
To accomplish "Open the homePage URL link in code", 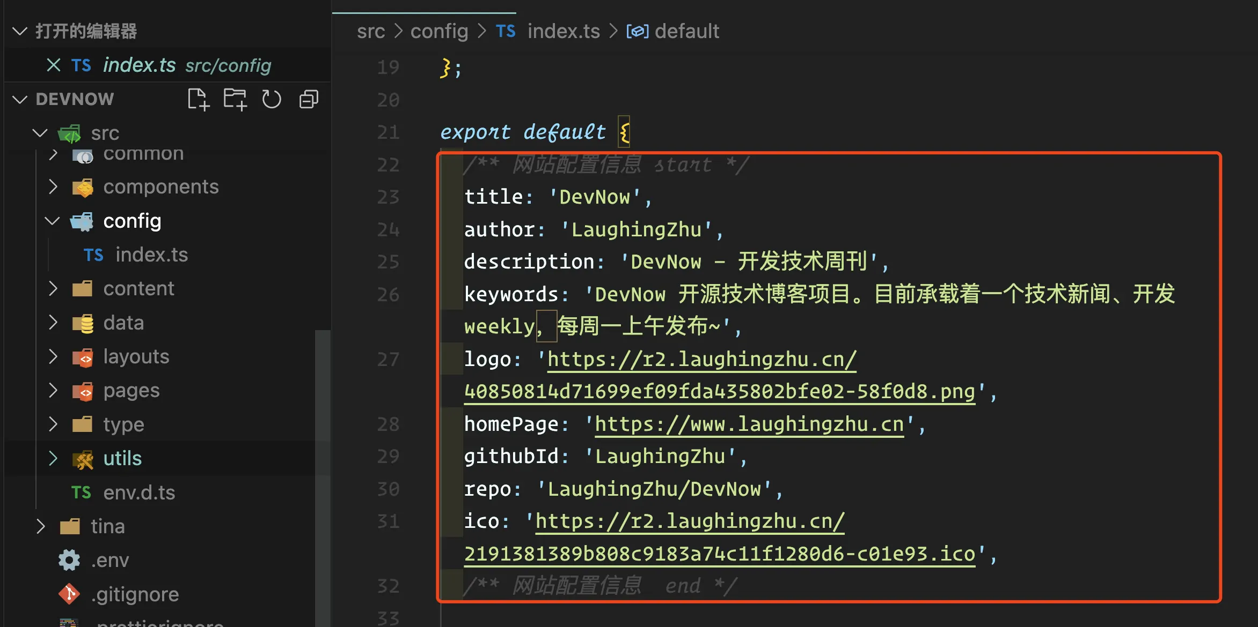I will pos(749,424).
